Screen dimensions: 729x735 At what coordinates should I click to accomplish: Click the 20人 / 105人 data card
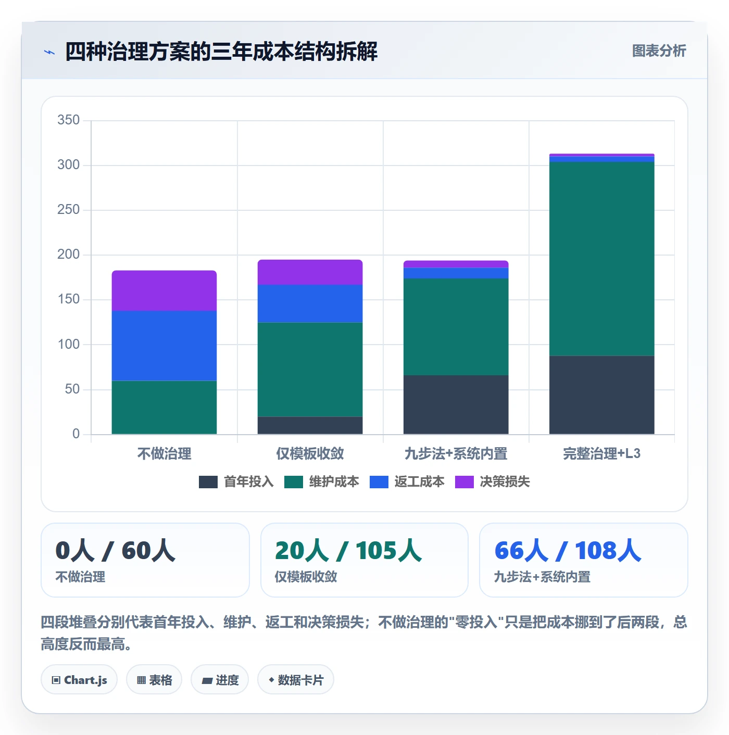[x=364, y=560]
